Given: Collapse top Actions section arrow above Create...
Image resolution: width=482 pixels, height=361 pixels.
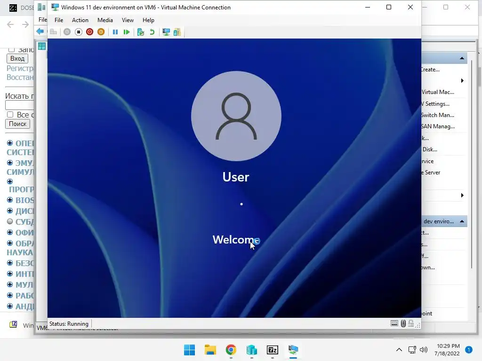Looking at the screenshot, I should pos(462,58).
